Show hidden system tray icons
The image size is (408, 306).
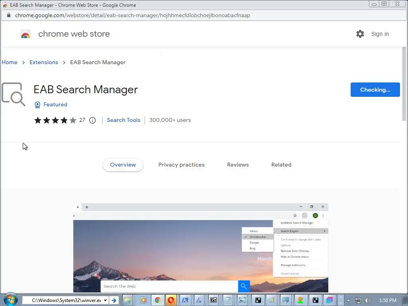coord(348,300)
